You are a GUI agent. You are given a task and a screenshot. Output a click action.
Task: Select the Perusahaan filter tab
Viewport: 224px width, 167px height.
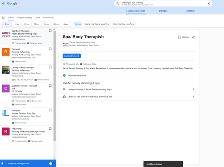[x=48, y=18]
